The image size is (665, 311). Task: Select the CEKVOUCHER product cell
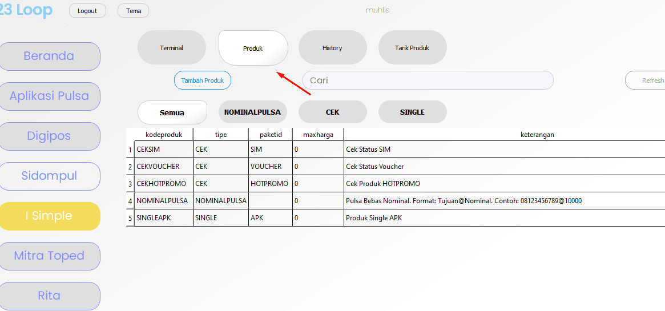[164, 167]
